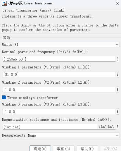Open help via 帮助(H) button
The height and width of the screenshot is (151, 121).
point(87,148)
